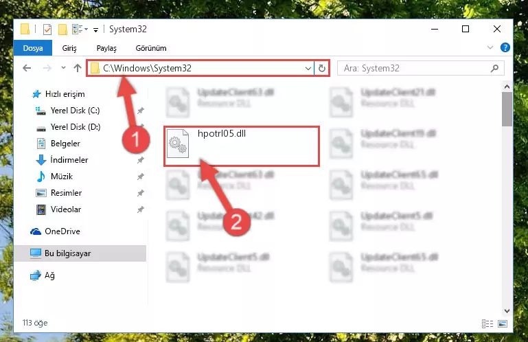Expand ribbon with the chevron arrow
The height and width of the screenshot is (342, 528).
coord(490,47)
